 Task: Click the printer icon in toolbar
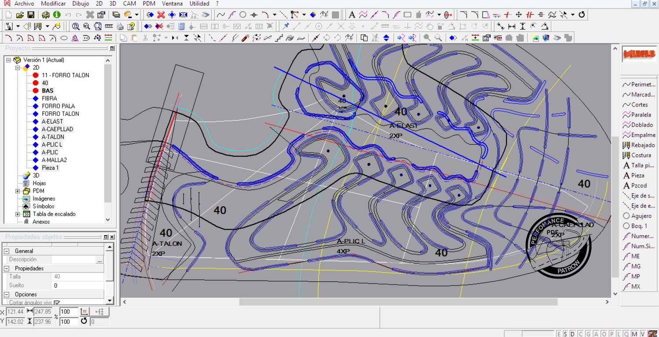coord(120,26)
